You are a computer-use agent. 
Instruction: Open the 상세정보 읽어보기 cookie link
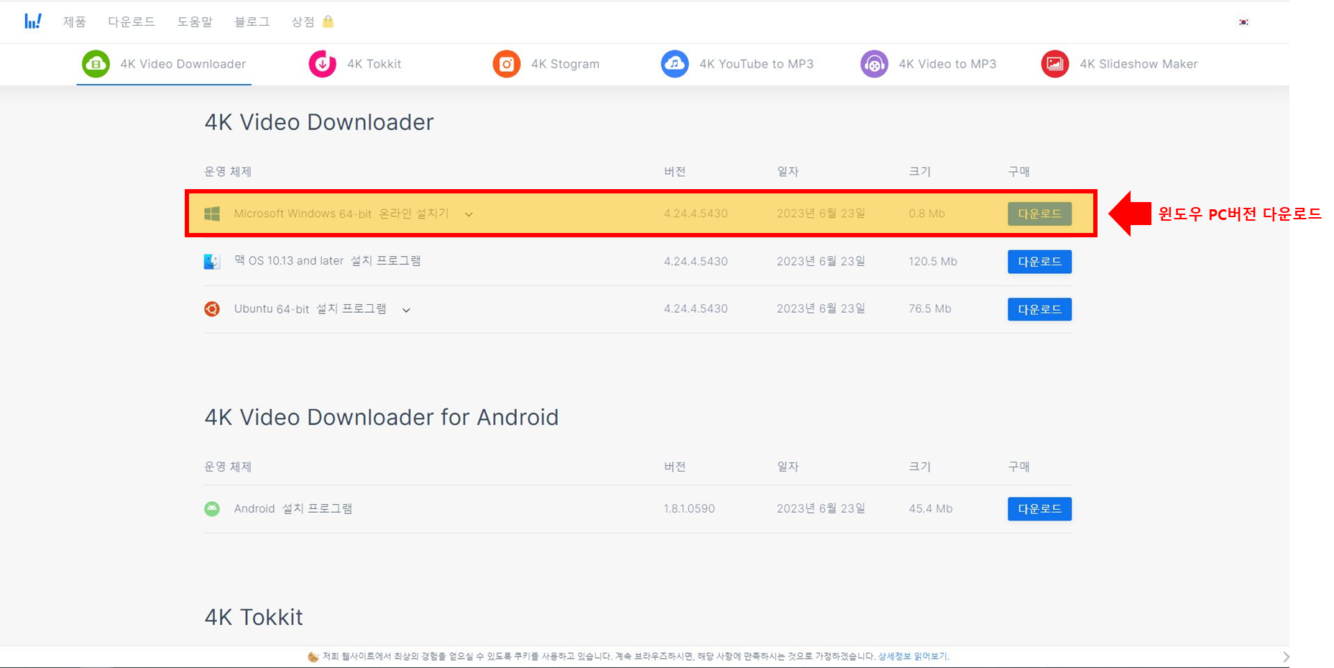914,656
